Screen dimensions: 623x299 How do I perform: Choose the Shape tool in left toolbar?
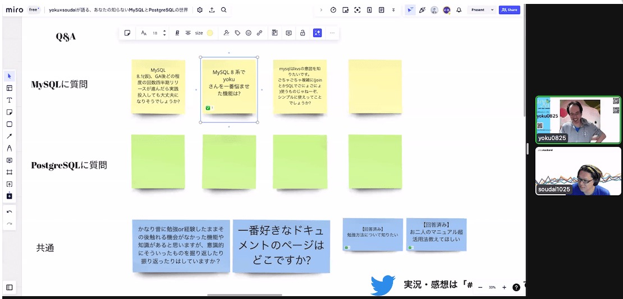pyautogui.click(x=10, y=124)
